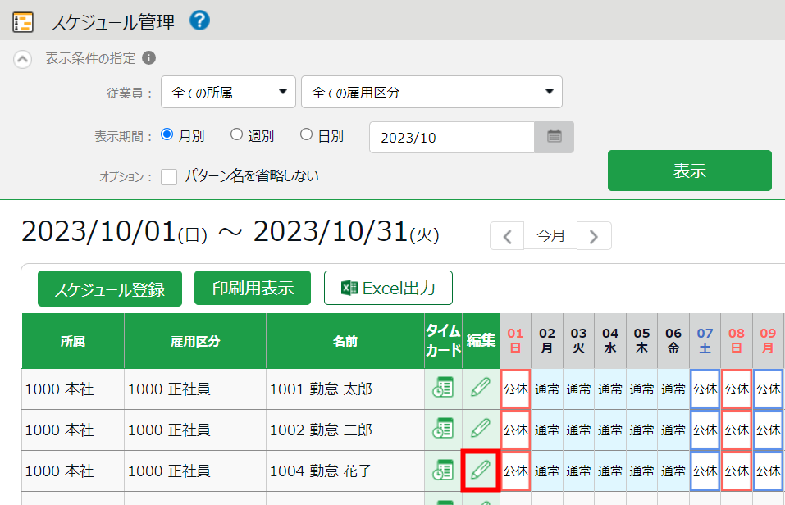Click the green 表示 button
This screenshot has width=785, height=505.
tap(689, 171)
